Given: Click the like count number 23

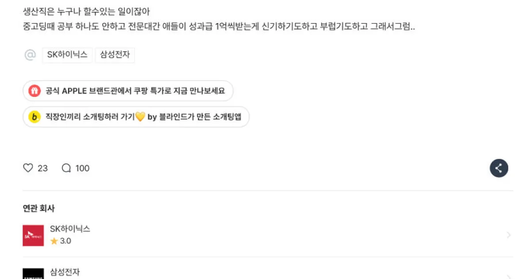Looking at the screenshot, I should [x=43, y=168].
